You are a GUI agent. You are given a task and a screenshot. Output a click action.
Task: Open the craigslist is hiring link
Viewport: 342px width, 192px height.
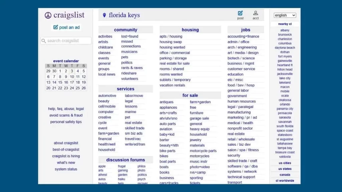pyautogui.click(x=65, y=156)
